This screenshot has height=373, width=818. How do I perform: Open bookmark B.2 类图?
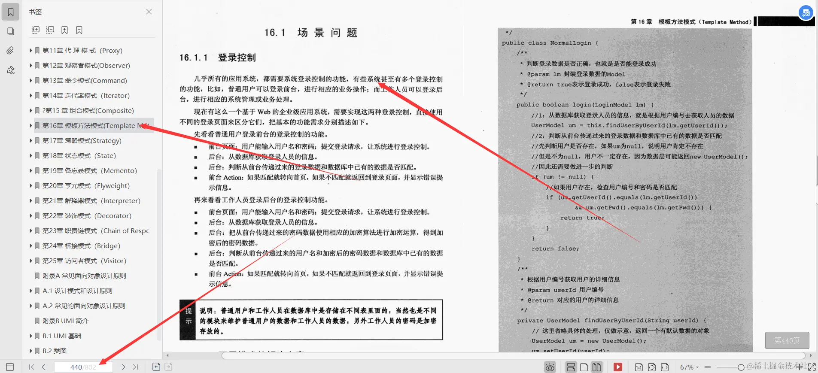pyautogui.click(x=55, y=351)
